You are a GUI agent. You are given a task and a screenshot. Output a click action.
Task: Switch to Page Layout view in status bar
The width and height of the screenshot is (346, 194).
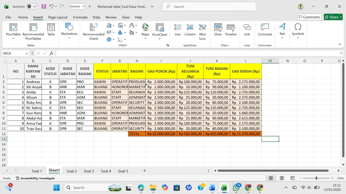pos(282,178)
